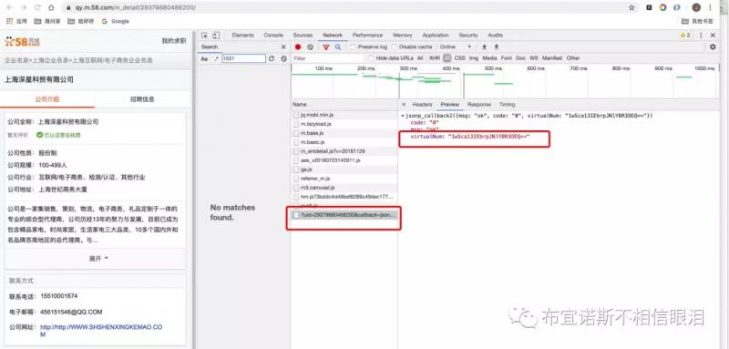The height and width of the screenshot is (349, 729).
Task: Click the Name column header
Action: click(344, 105)
